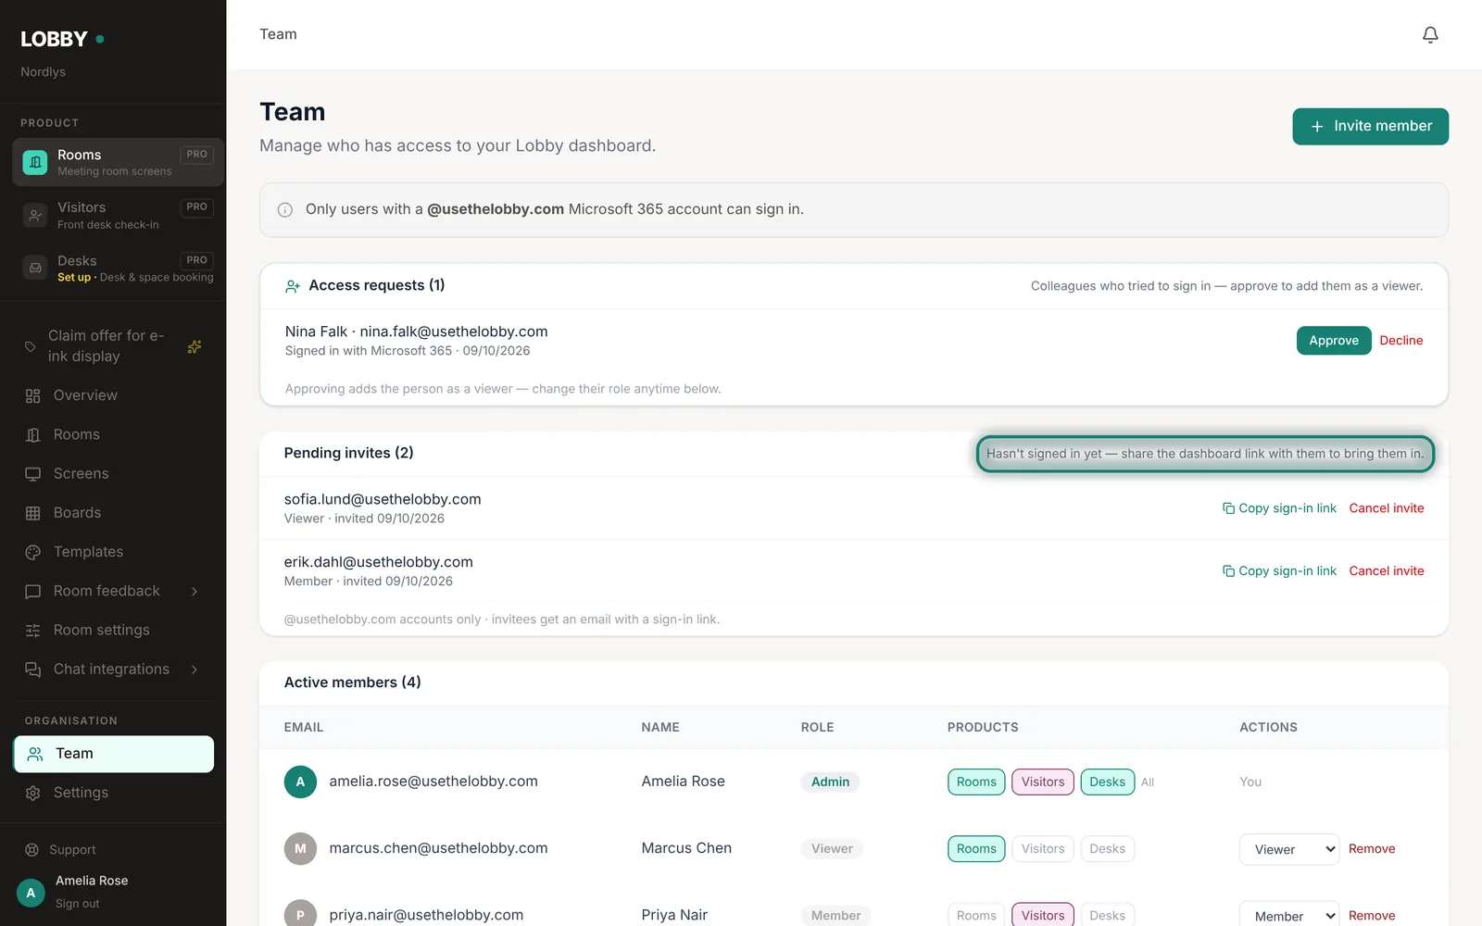1482x926 pixels.
Task: Toggle Visitors product for Marcus Chen
Action: [1043, 848]
